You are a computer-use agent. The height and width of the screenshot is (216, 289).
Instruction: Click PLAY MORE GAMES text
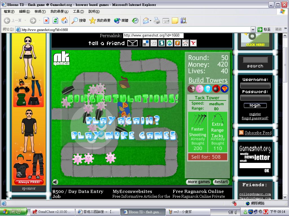124,136
